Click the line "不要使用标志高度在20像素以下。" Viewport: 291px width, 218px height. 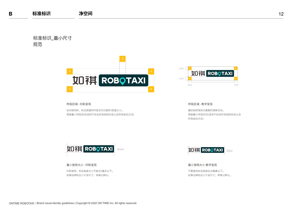click(206, 171)
